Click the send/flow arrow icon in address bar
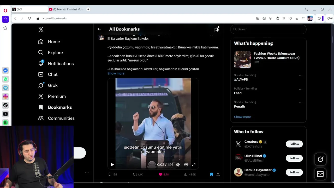The height and width of the screenshot is (188, 334). (x=284, y=18)
